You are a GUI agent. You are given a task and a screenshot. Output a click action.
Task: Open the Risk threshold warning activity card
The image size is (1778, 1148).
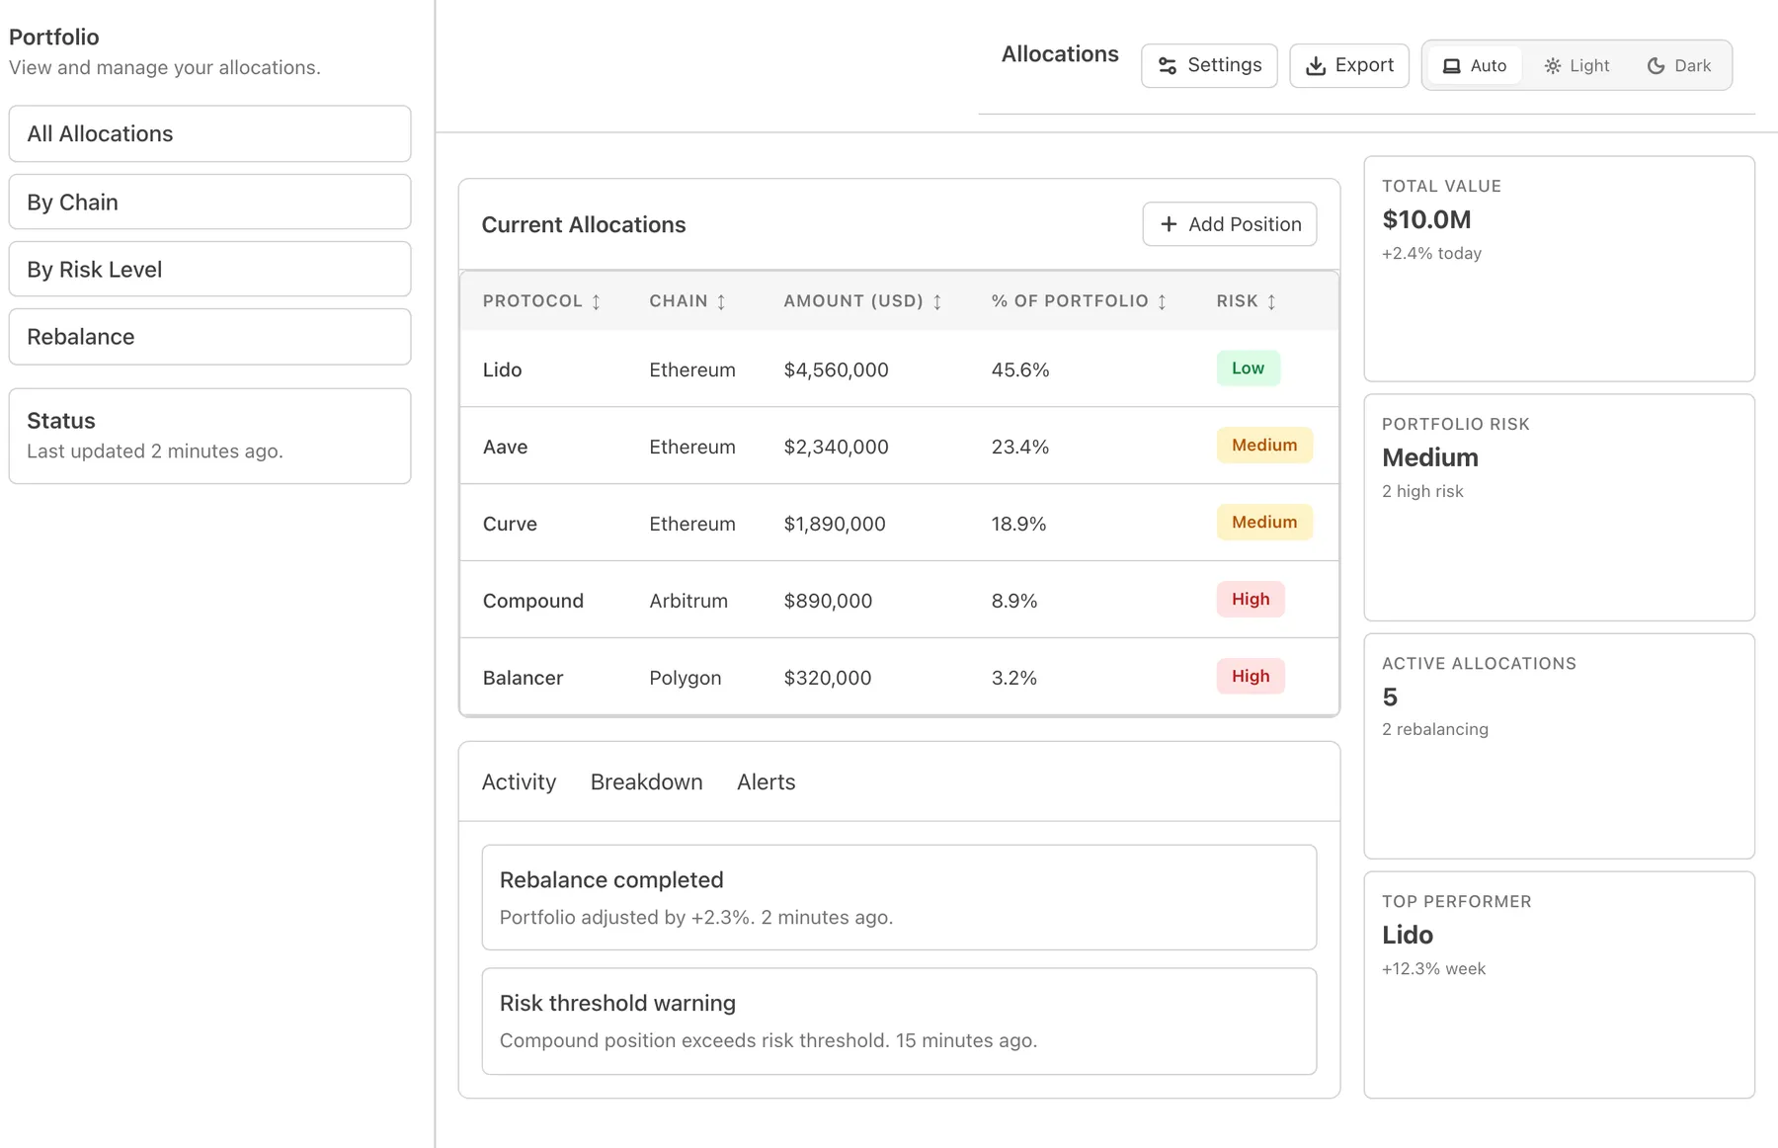(x=899, y=1021)
